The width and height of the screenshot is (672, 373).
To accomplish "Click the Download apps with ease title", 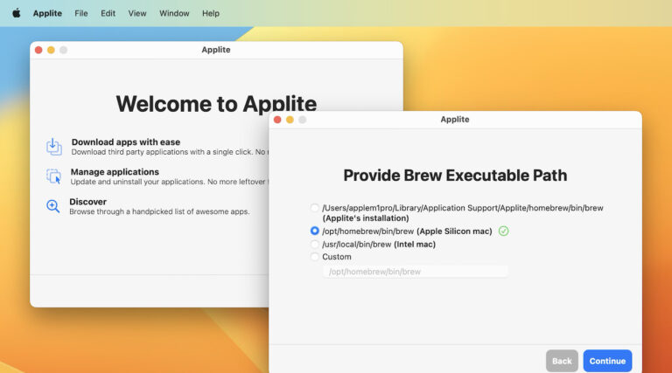I will [x=126, y=142].
